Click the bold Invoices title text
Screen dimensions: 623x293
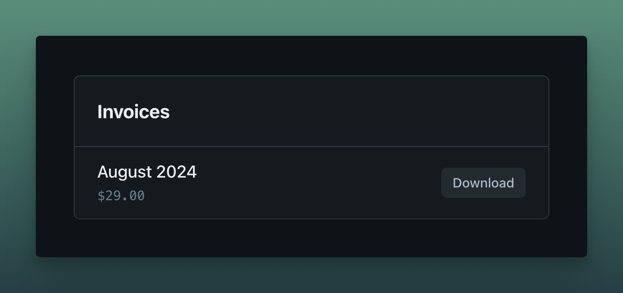[134, 112]
